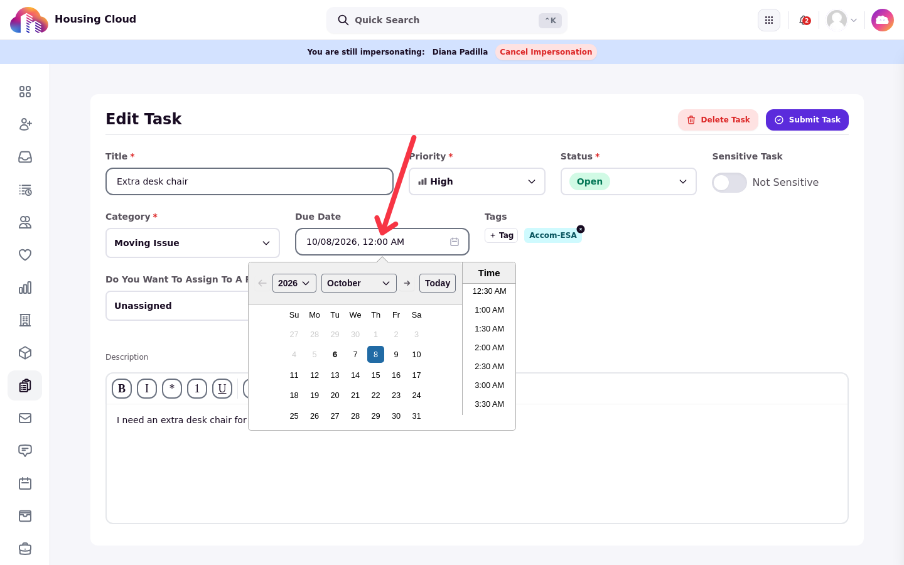Click the Title input field
Image resolution: width=904 pixels, height=565 pixels.
tap(249, 181)
